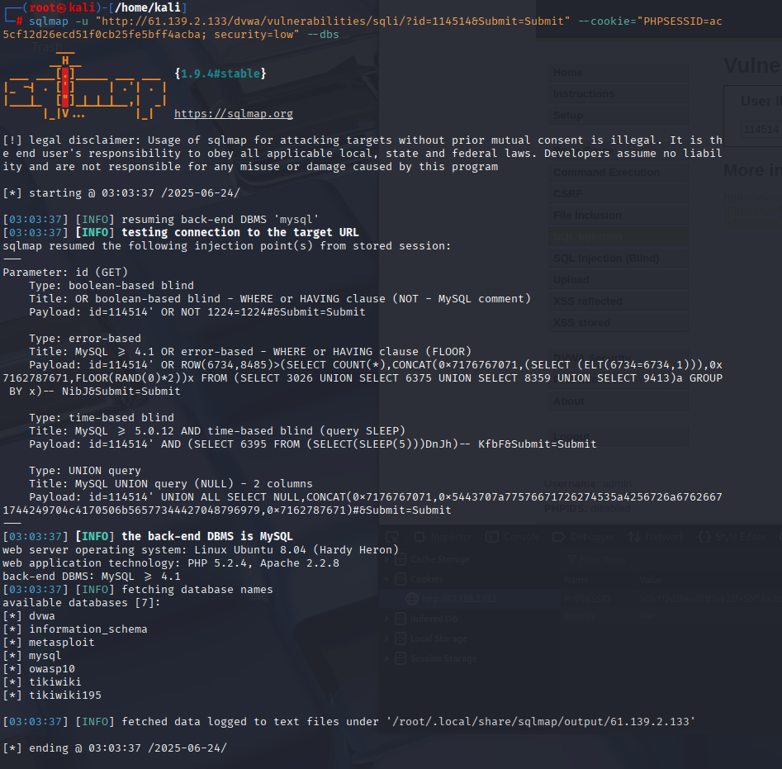Click the '/home/kali' path in the prompt
782x769 pixels.
click(x=148, y=7)
